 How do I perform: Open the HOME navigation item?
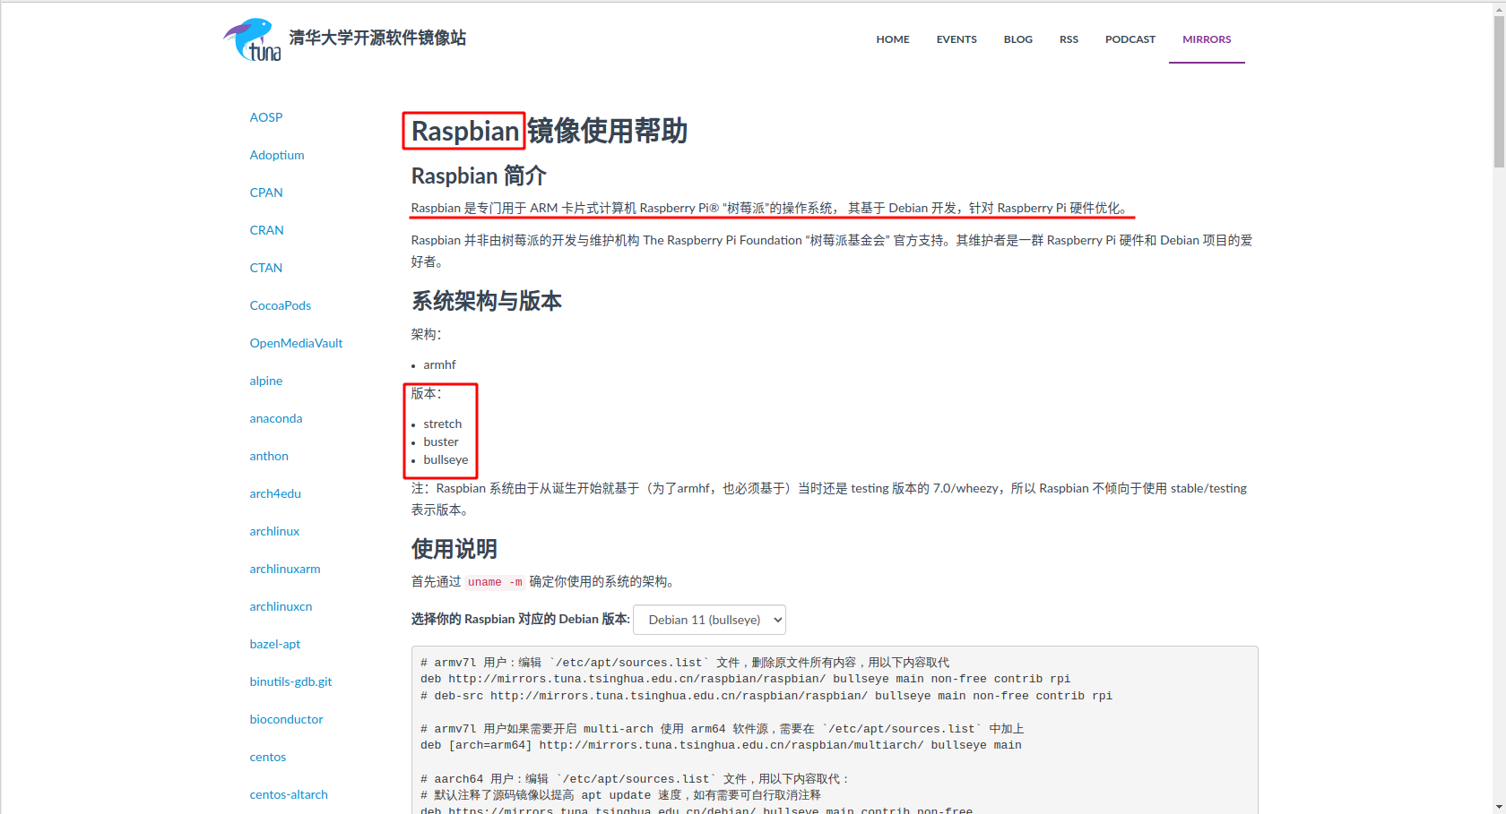tap(893, 39)
